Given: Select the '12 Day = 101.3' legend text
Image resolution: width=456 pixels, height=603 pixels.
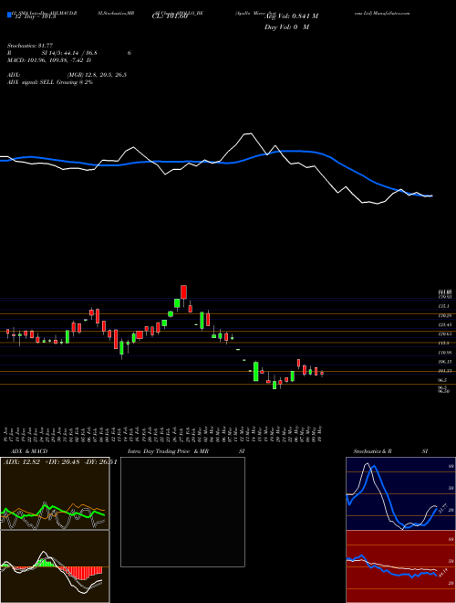Looking at the screenshot, I should [x=35, y=16].
